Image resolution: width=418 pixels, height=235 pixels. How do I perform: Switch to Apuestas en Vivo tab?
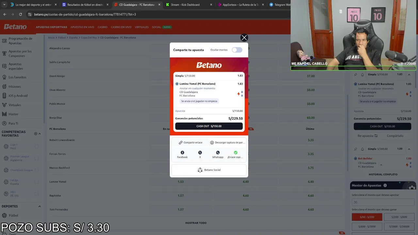[82, 27]
